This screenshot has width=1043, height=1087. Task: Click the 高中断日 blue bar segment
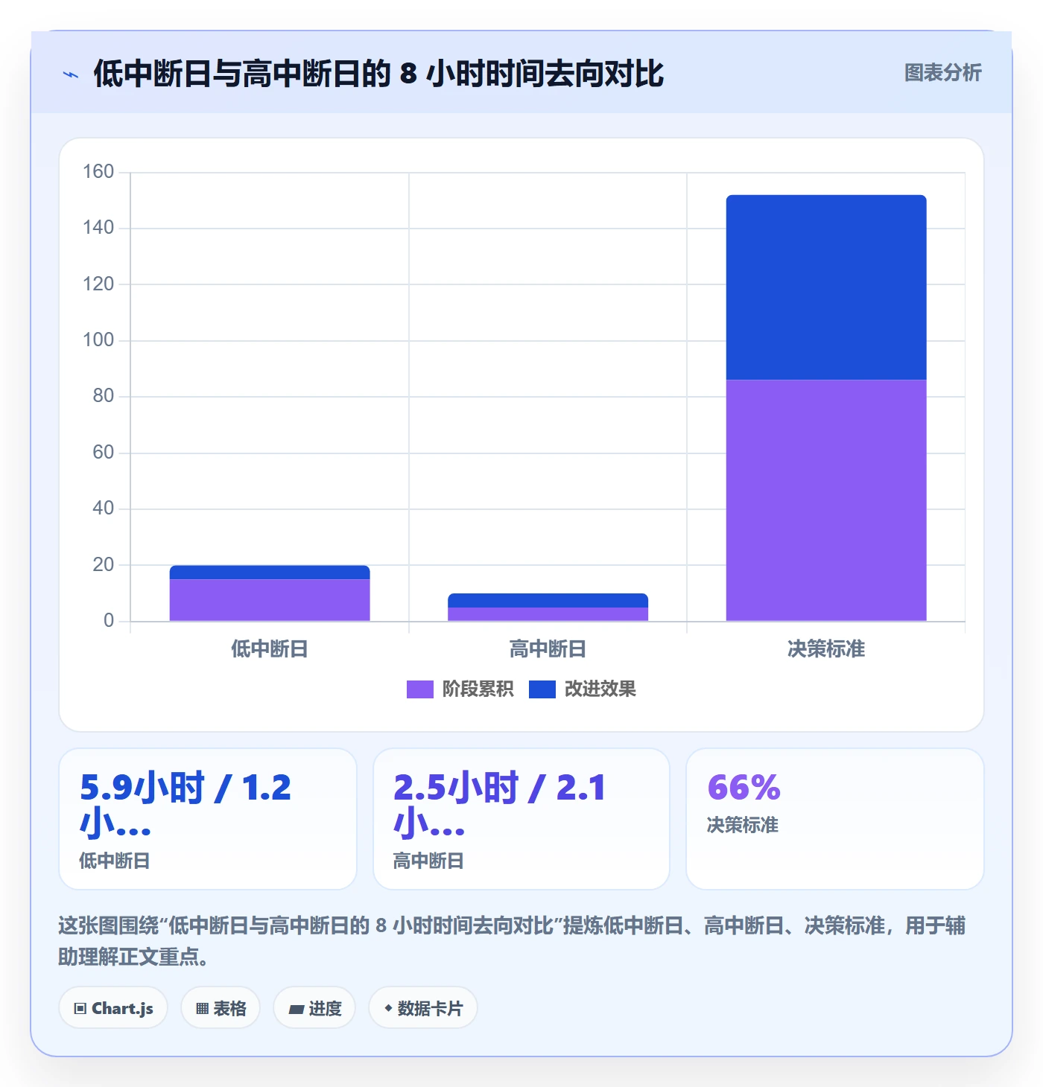point(548,601)
